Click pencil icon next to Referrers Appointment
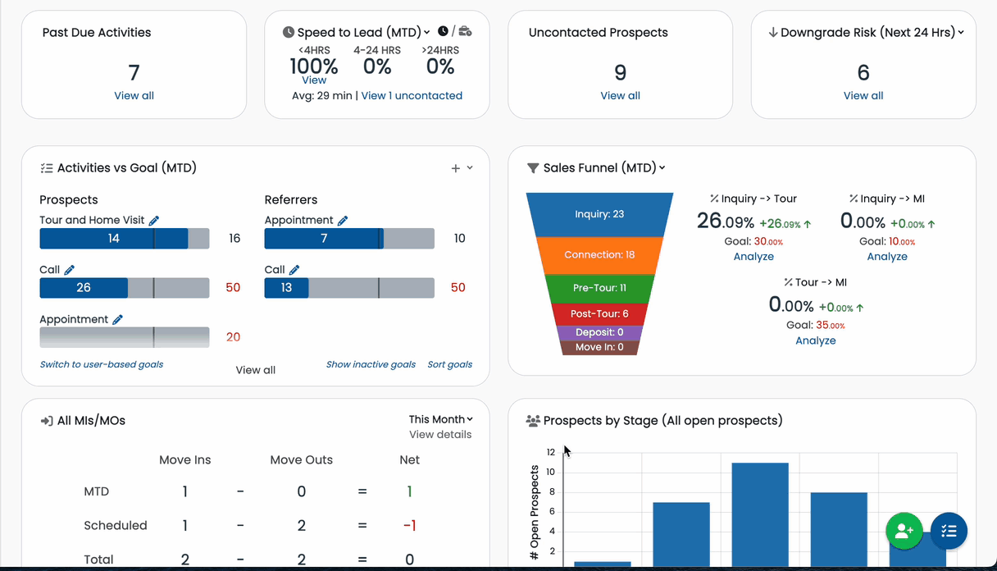This screenshot has width=997, height=571. pyautogui.click(x=343, y=221)
